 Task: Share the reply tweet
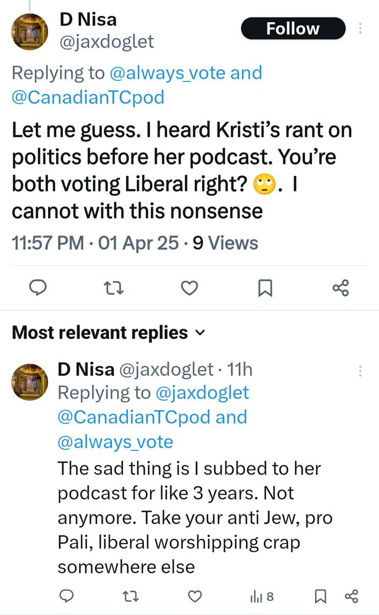click(351, 596)
